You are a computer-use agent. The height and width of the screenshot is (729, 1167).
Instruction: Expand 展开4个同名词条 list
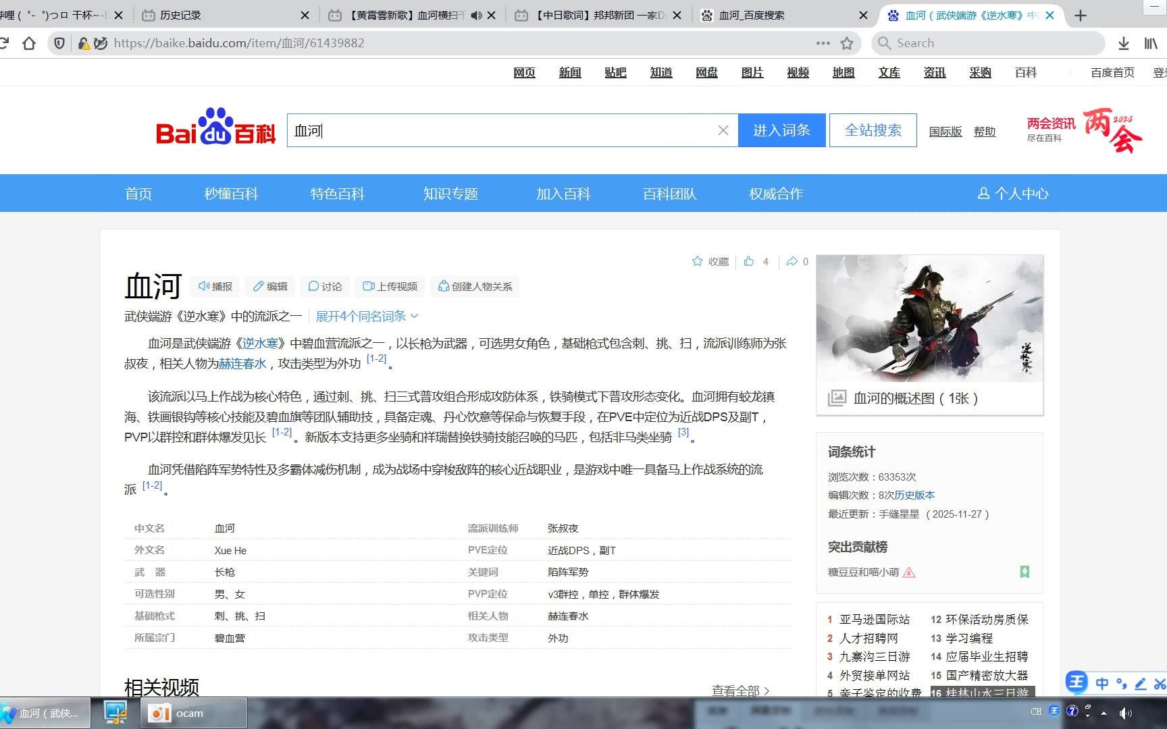367,316
